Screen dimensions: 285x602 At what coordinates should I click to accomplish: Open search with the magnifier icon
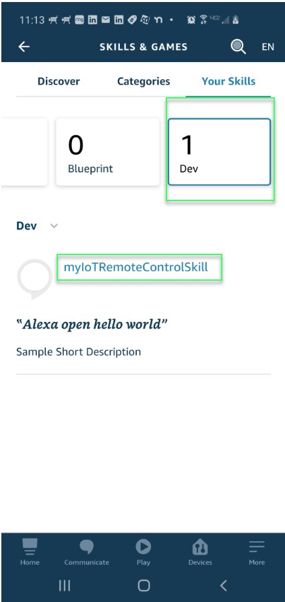click(x=238, y=47)
